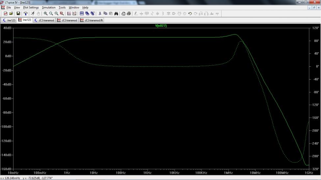Viewport: 321px width, 180px height.
Task: Click the Paste clipboard icon
Action: (x=111, y=13)
